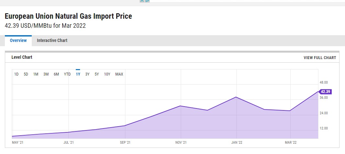Screen dimensions: 345x154
Task: Expand chart to 10Y range
Action: pos(107,74)
